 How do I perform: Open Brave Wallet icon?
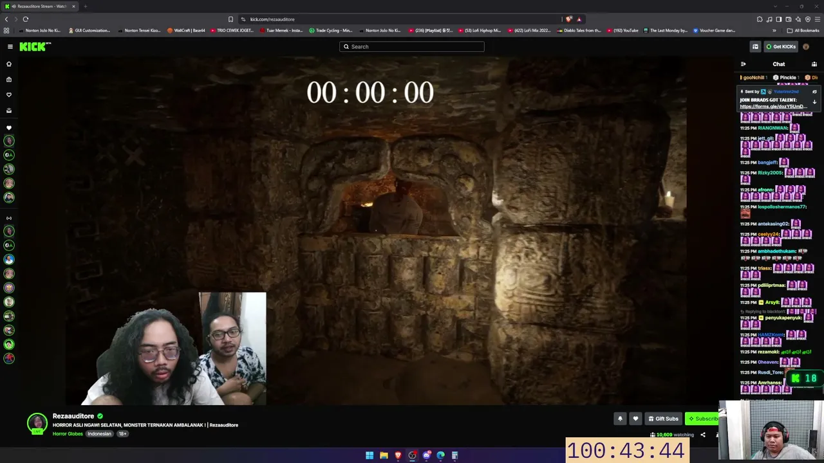789,19
